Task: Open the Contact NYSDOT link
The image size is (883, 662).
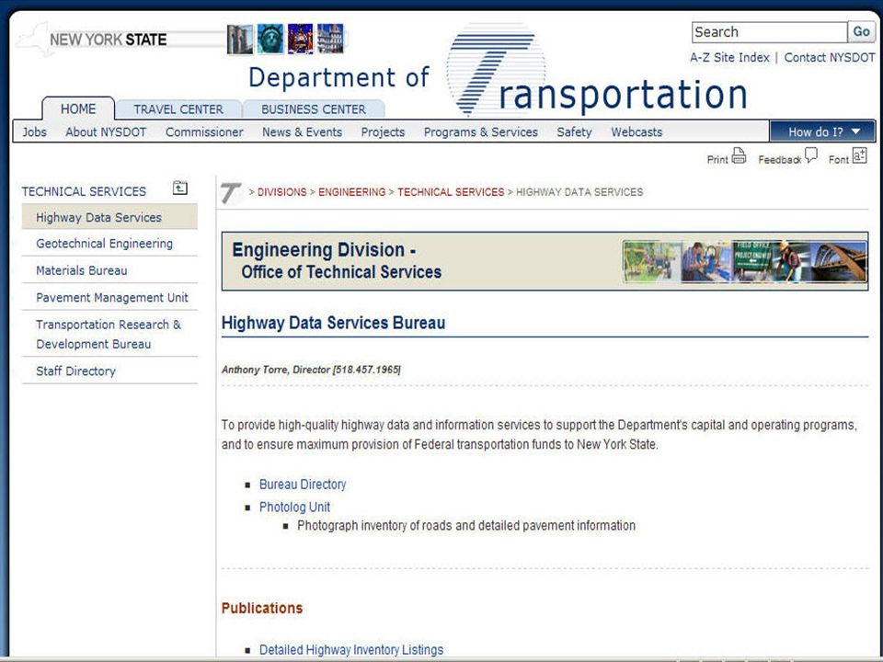Action: point(830,57)
